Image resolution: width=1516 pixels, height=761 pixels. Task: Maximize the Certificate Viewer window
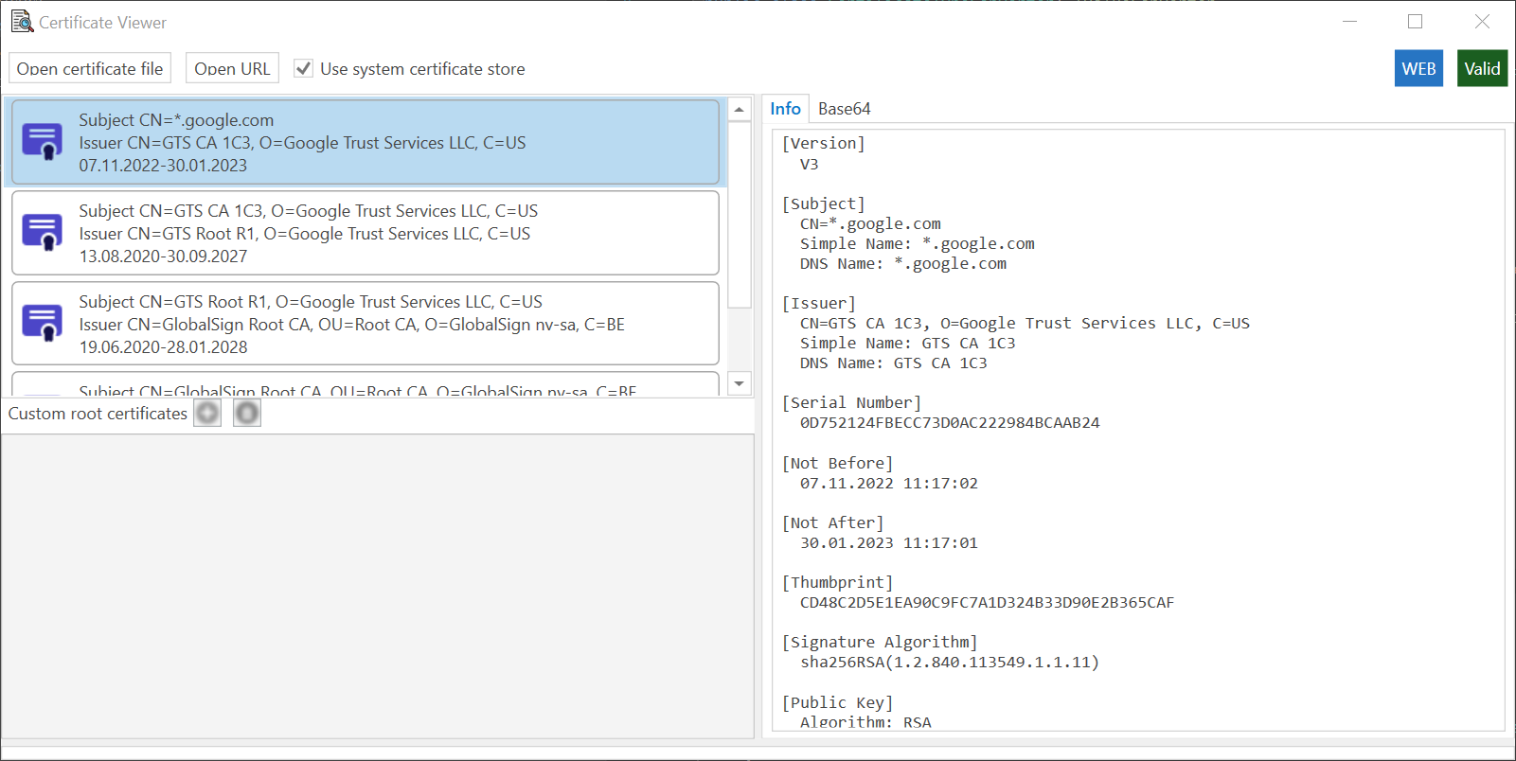(1416, 21)
